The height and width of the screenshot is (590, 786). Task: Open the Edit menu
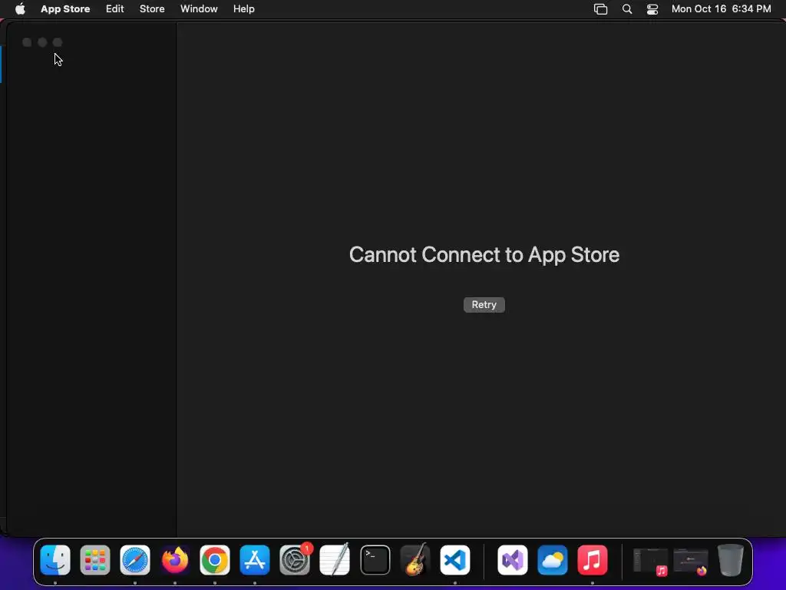[115, 8]
